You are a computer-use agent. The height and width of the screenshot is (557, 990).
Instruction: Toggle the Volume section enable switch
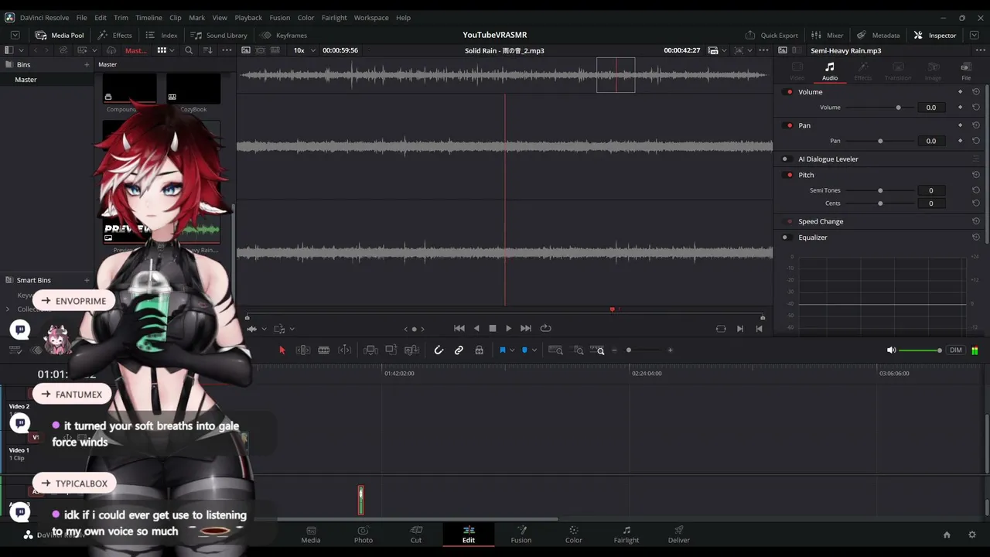[789, 92]
